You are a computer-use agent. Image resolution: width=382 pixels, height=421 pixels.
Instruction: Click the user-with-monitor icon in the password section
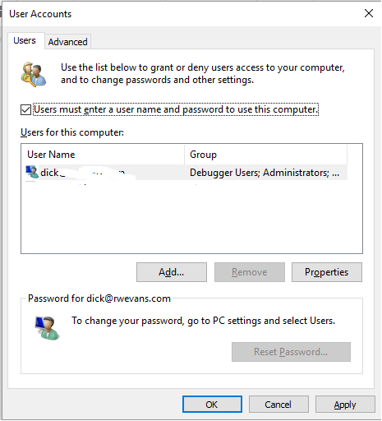point(47,328)
